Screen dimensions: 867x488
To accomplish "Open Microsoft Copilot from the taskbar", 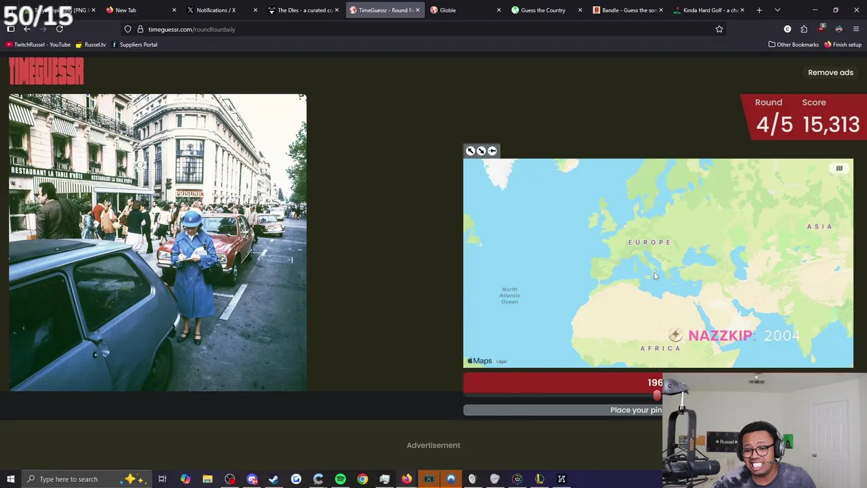I will (185, 479).
